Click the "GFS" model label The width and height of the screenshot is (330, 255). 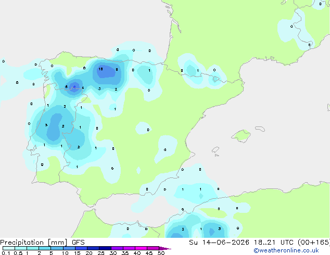[x=78, y=243]
